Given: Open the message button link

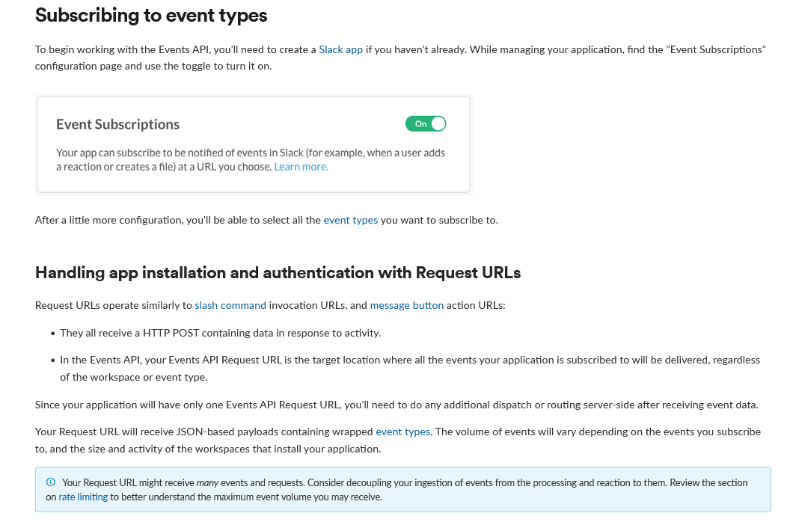Looking at the screenshot, I should coord(406,305).
